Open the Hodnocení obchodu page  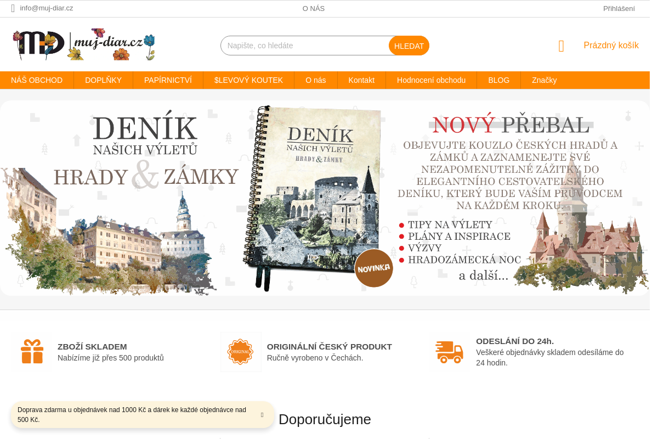432,80
